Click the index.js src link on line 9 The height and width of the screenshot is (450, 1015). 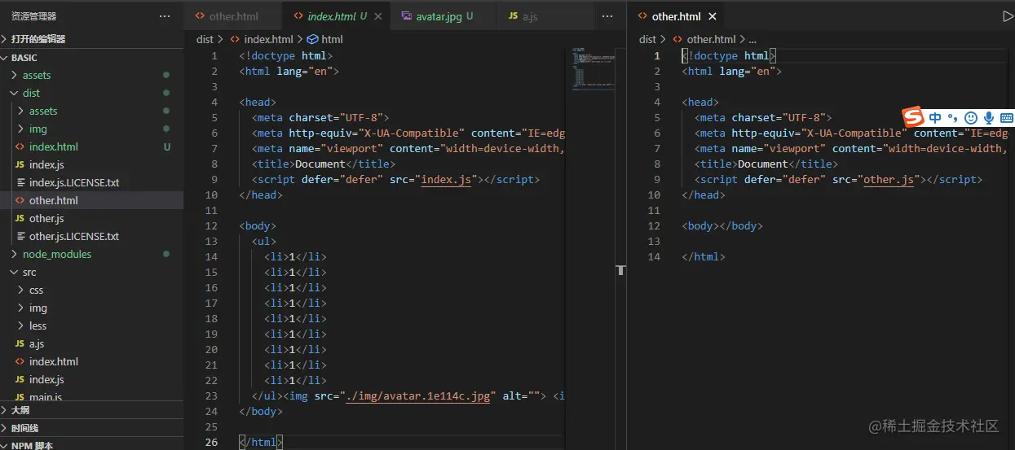click(446, 180)
